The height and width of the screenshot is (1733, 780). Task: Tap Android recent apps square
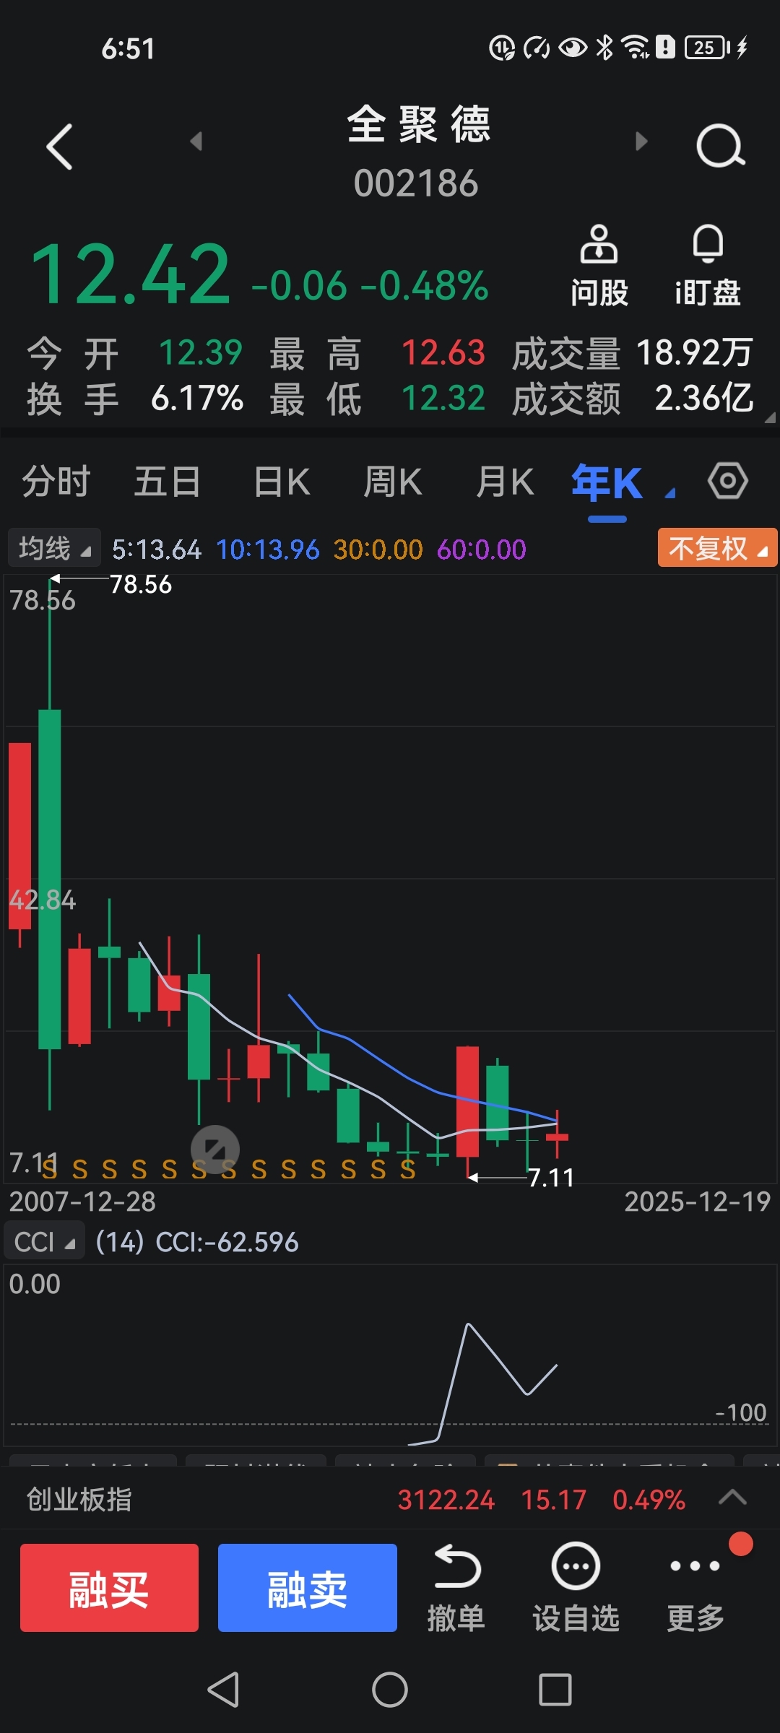(555, 1690)
